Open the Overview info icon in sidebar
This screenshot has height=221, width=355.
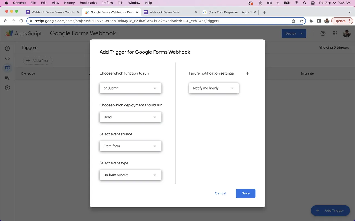(7, 48)
